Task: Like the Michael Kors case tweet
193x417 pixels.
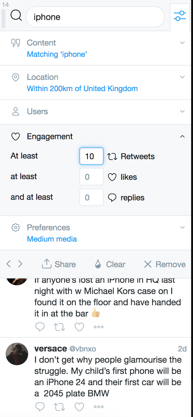Action: (79, 327)
